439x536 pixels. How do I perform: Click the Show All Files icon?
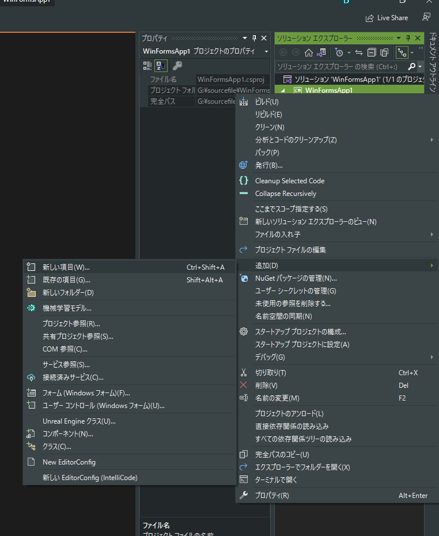384,52
